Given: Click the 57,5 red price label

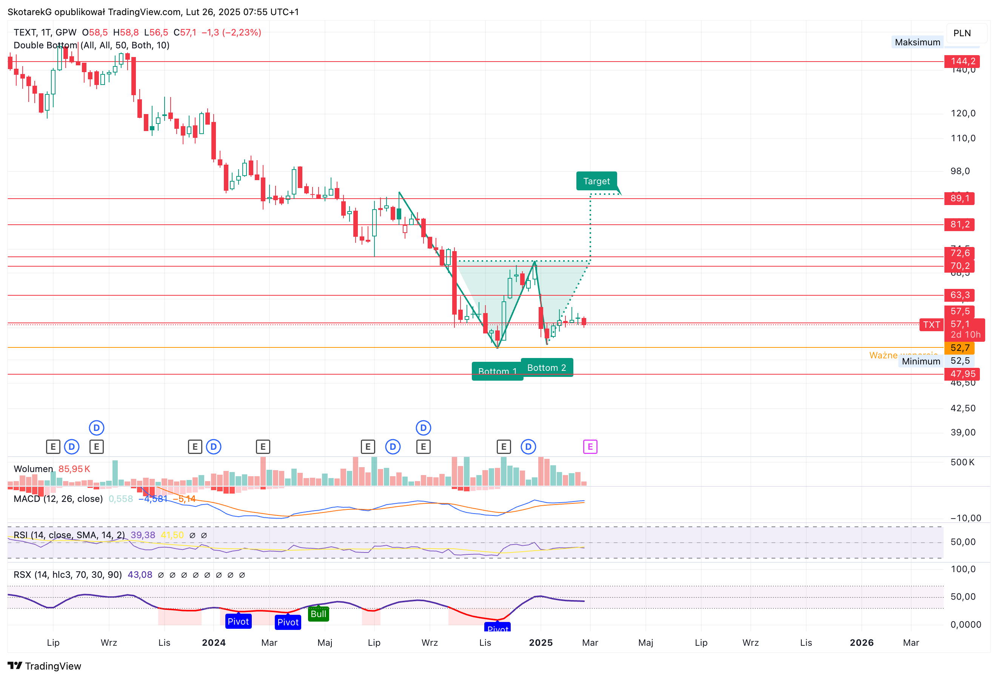Looking at the screenshot, I should point(959,311).
